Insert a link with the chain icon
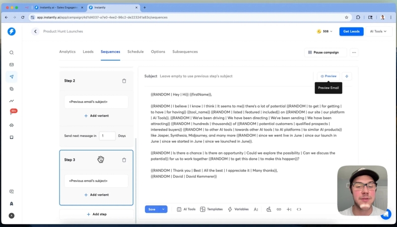 click(x=279, y=209)
